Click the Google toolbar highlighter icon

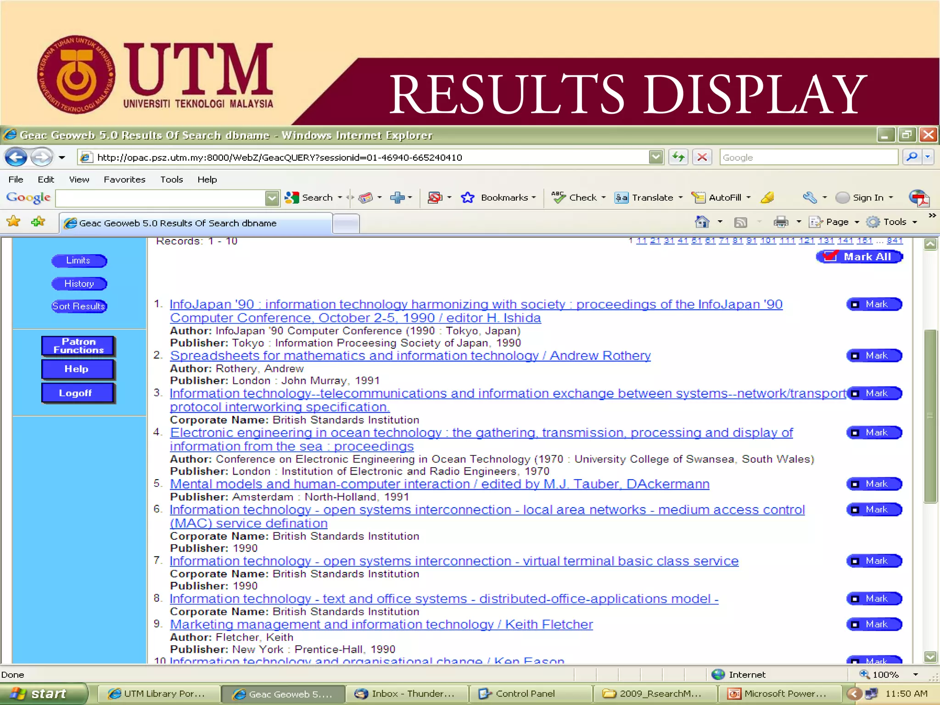(767, 197)
